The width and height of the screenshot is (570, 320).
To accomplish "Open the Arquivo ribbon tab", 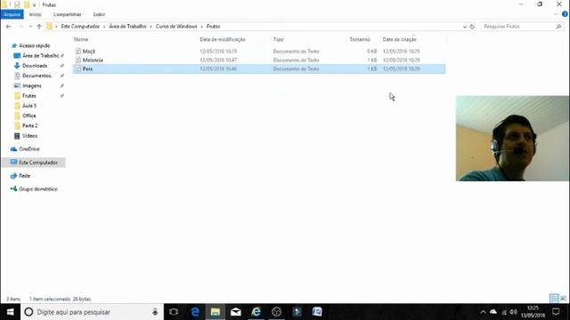I will 12,14.
